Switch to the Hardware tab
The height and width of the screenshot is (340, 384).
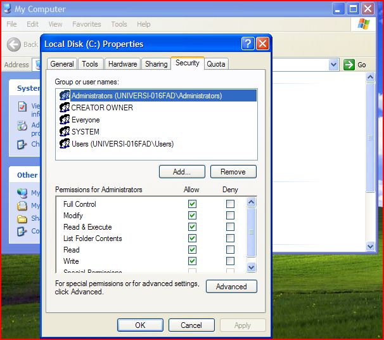coord(122,64)
